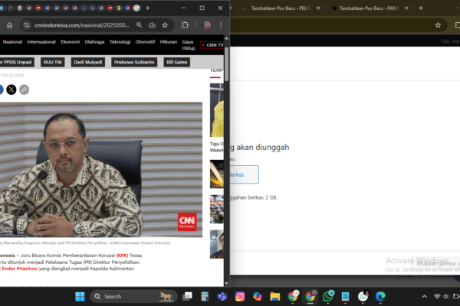460x306 pixels.
Task: Open the Gaya Hidup section
Action: coord(189,45)
